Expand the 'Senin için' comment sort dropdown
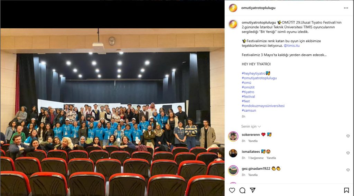Screen dimensions: 354x196 tap(251, 127)
